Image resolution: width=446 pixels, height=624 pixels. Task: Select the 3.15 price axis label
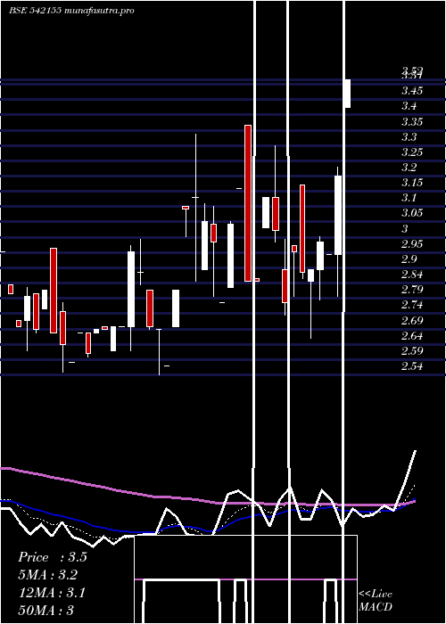[412, 183]
